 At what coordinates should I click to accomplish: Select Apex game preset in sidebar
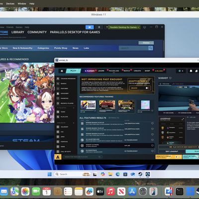[x=61, y=137]
